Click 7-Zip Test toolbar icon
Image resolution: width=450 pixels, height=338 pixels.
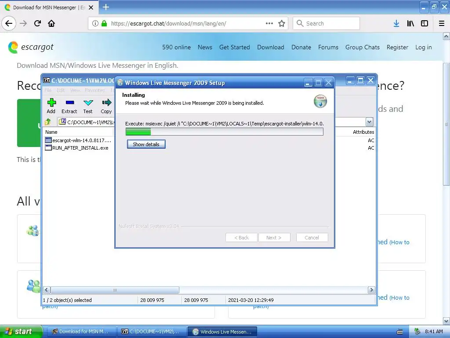[88, 106]
